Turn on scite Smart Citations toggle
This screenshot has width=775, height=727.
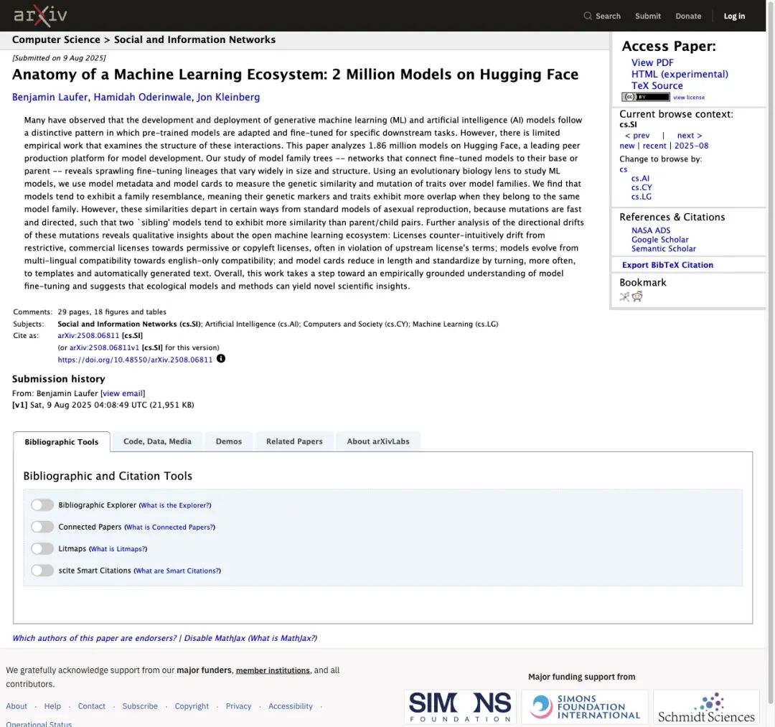[x=42, y=571]
